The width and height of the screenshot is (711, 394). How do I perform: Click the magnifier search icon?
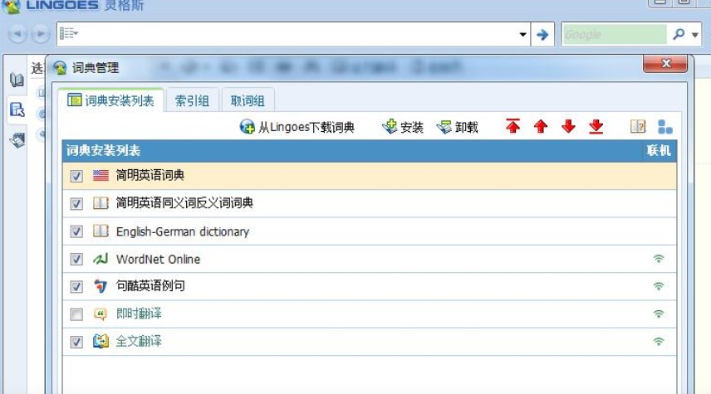click(679, 34)
